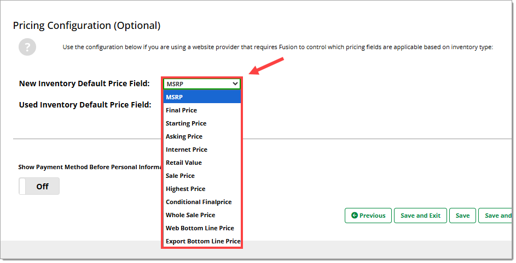
Task: Collapse the New Inventory Default Price dropdown
Action: coord(201,84)
